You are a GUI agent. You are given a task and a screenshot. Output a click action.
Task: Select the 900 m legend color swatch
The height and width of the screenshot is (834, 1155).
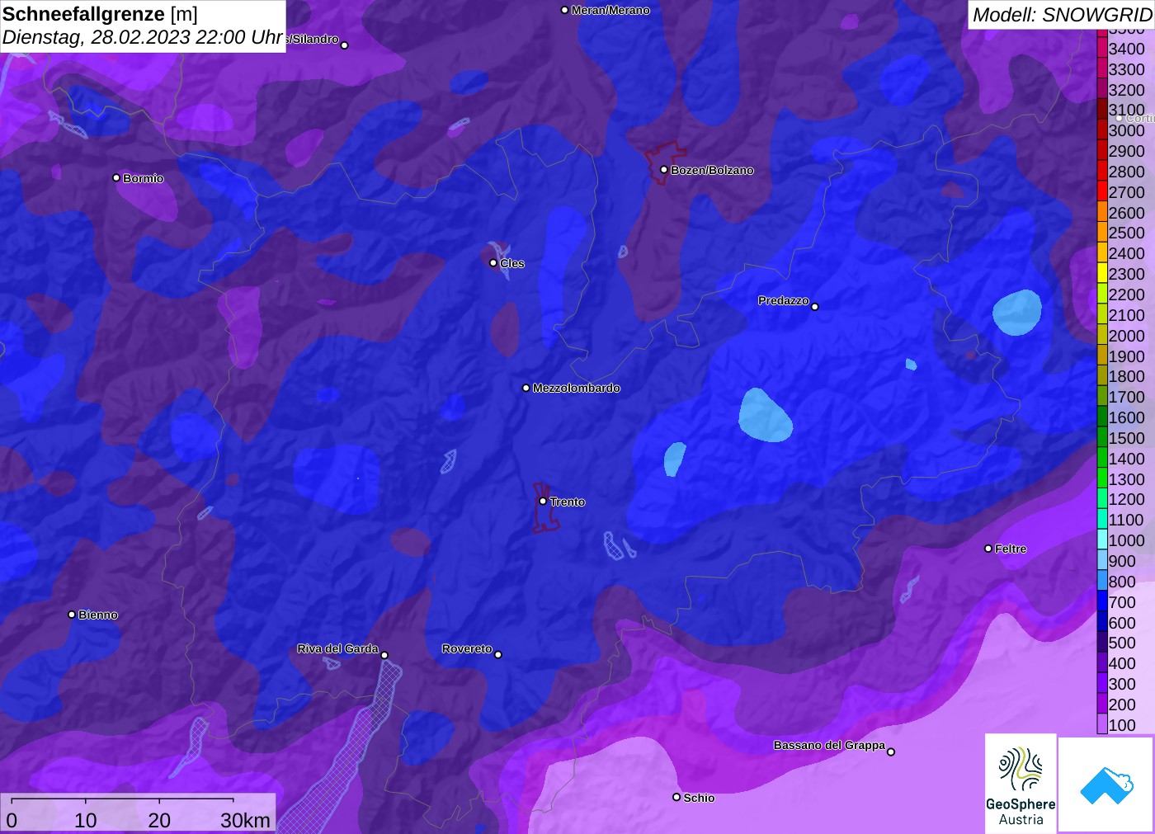pos(1102,561)
